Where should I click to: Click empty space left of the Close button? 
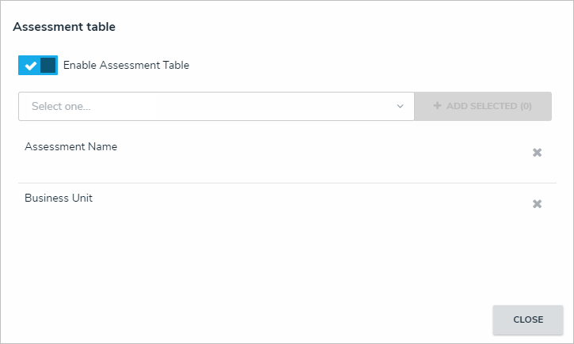click(x=317, y=319)
